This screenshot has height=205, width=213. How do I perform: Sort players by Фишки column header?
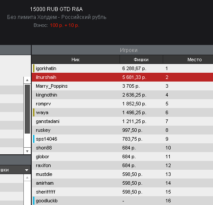pos(141,60)
